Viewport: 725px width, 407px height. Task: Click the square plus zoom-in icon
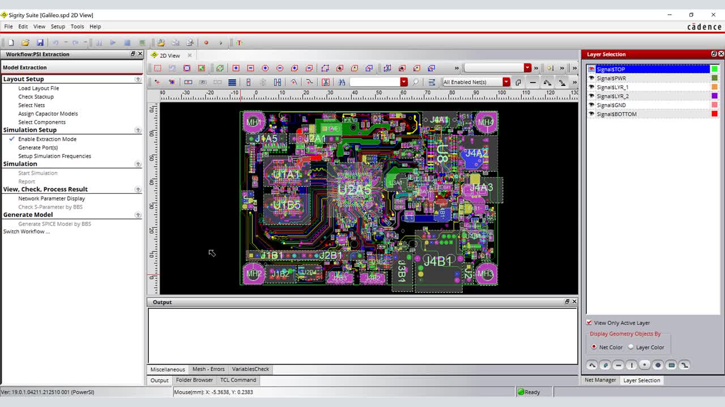pos(236,68)
